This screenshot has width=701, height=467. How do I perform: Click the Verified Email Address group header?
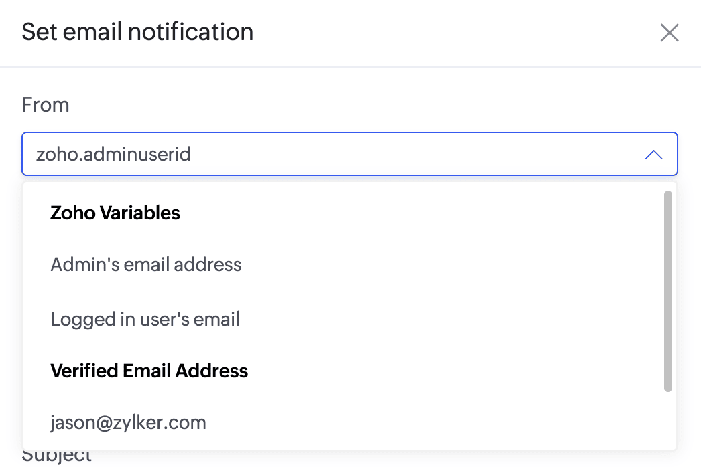click(149, 371)
